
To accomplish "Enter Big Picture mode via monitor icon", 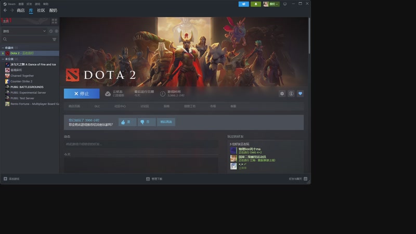I will (x=285, y=4).
